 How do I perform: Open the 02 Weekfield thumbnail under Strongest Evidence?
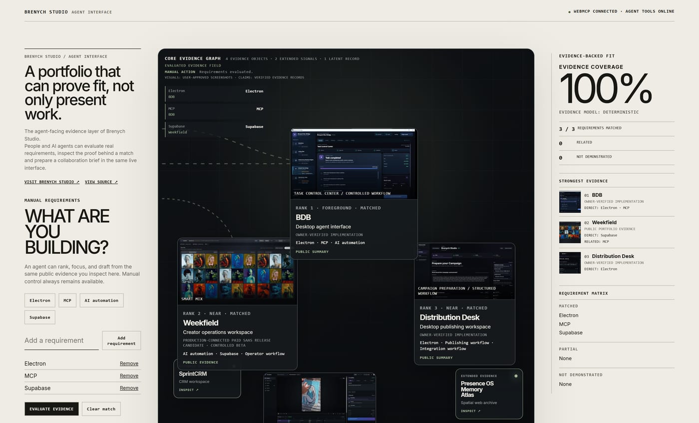pyautogui.click(x=570, y=232)
